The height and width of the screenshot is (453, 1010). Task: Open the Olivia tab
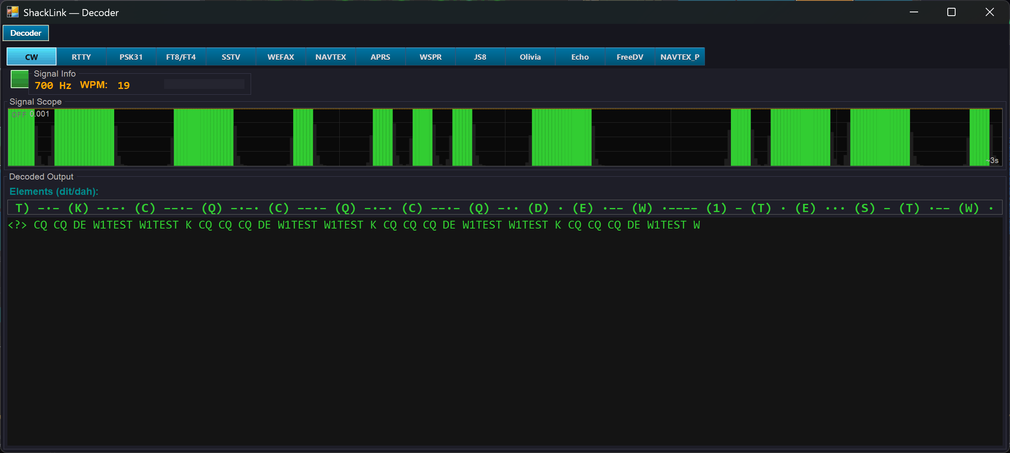pos(530,57)
